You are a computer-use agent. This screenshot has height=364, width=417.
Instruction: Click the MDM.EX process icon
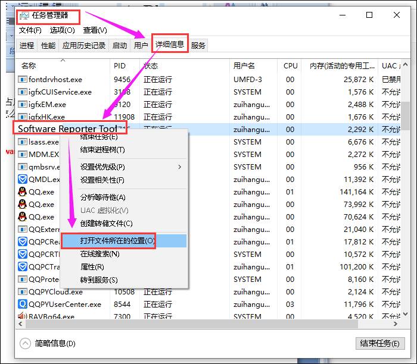coord(23,154)
